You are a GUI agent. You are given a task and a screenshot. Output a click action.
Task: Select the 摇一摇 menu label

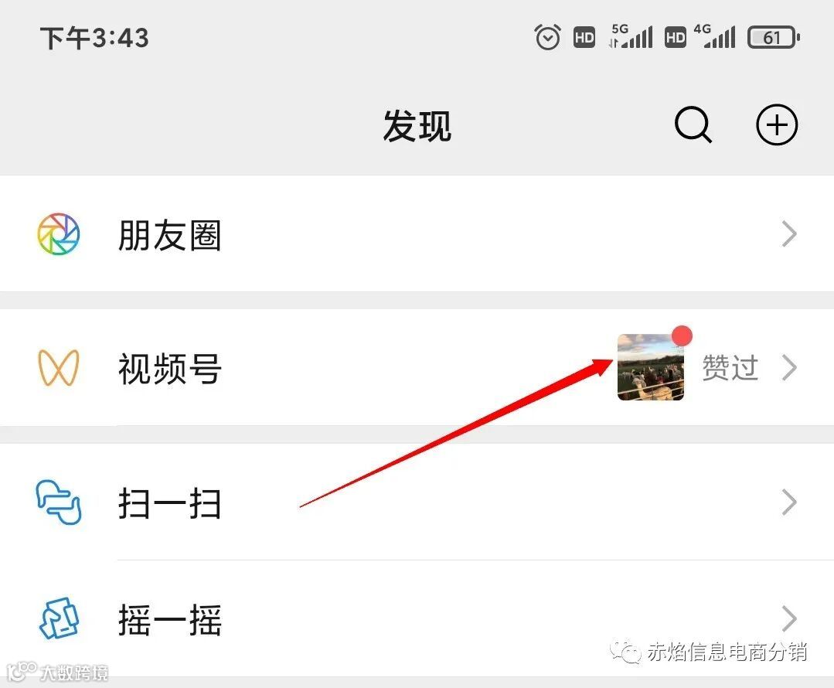point(170,620)
